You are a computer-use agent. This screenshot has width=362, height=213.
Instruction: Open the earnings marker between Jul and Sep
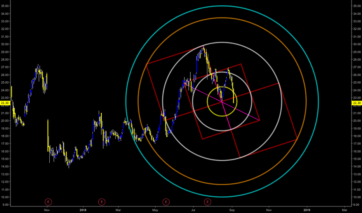pos(207,202)
